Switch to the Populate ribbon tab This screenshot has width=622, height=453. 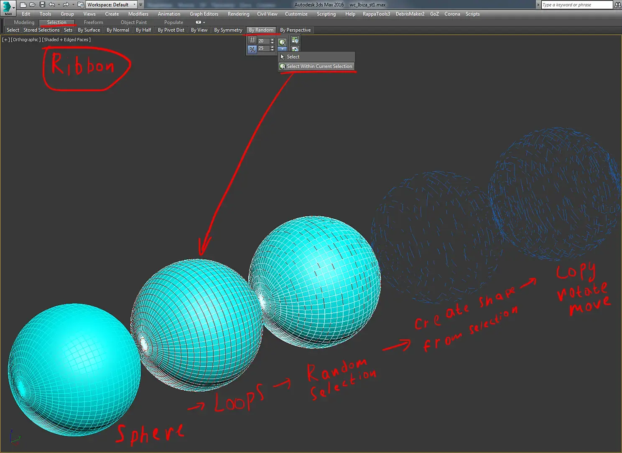(173, 22)
